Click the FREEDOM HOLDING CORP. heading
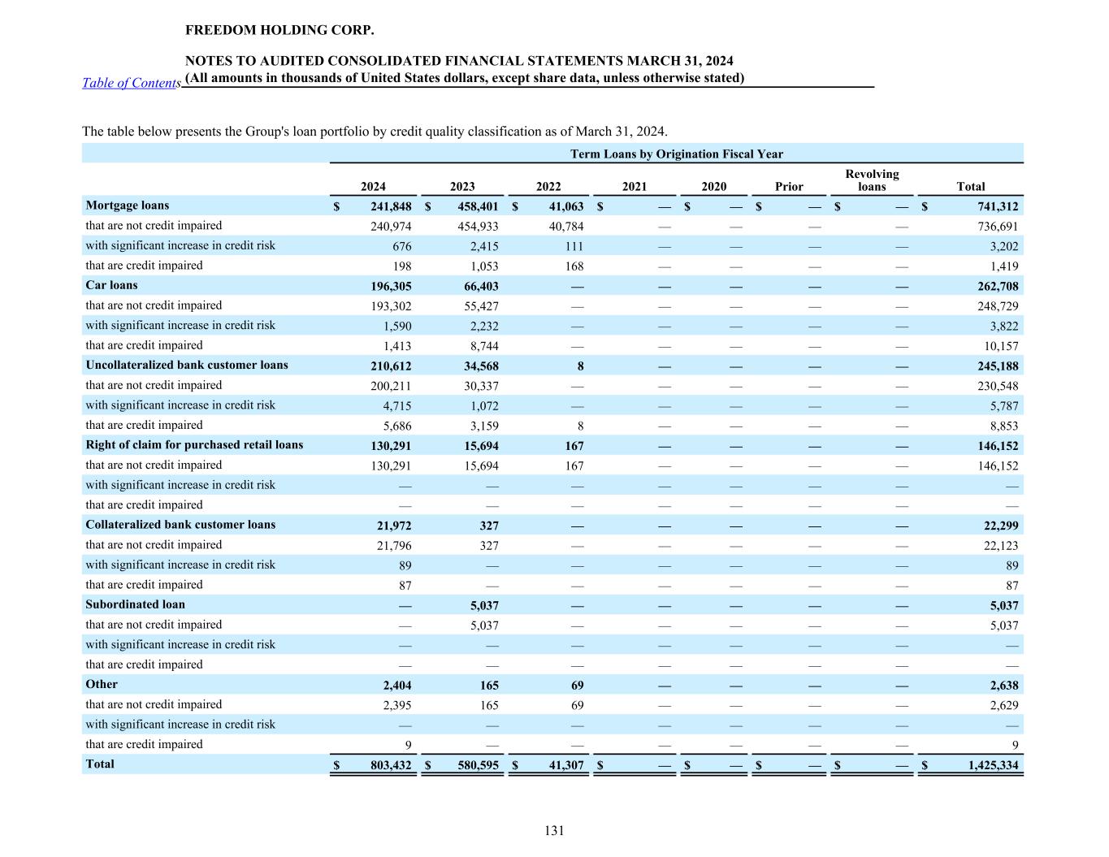 [279, 31]
